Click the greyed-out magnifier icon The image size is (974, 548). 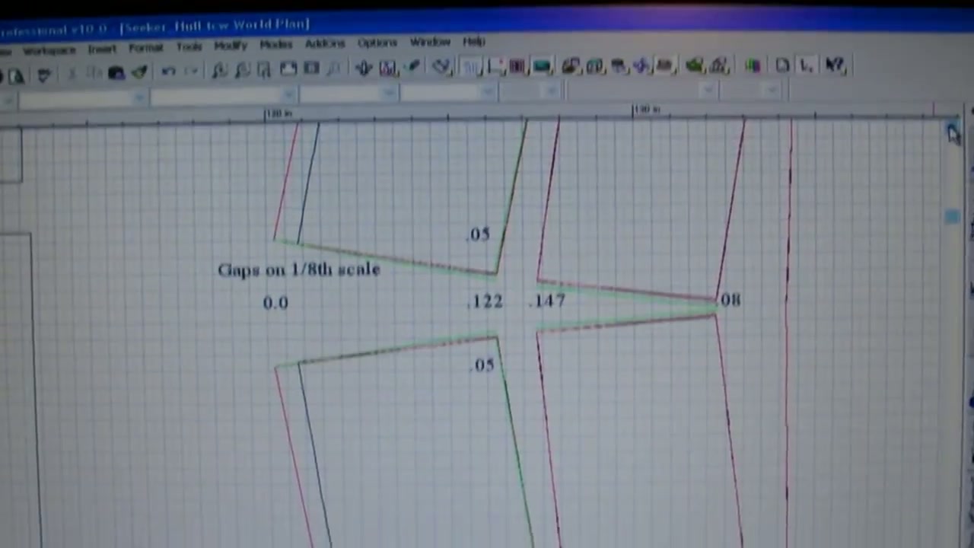tap(333, 69)
